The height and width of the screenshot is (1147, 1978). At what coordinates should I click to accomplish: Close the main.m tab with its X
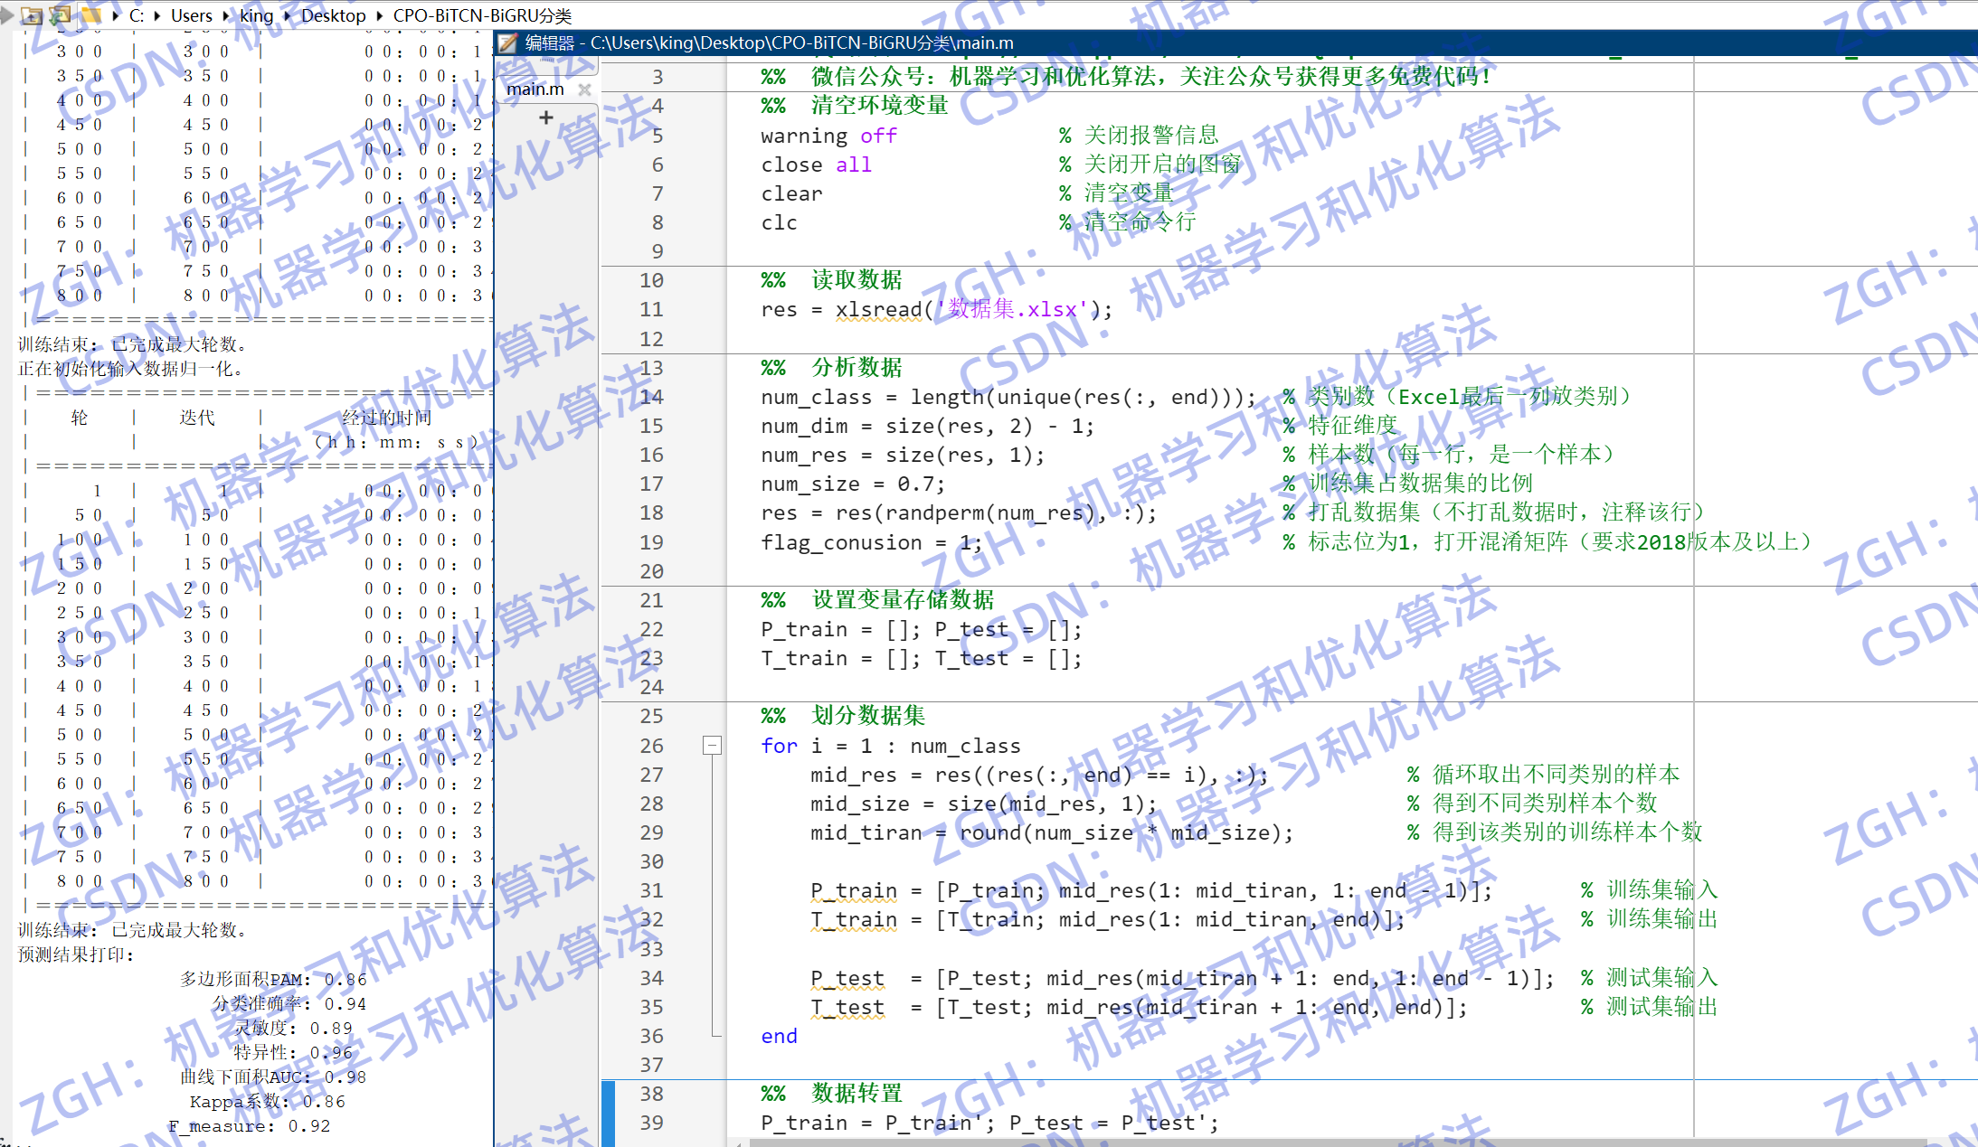point(584,89)
